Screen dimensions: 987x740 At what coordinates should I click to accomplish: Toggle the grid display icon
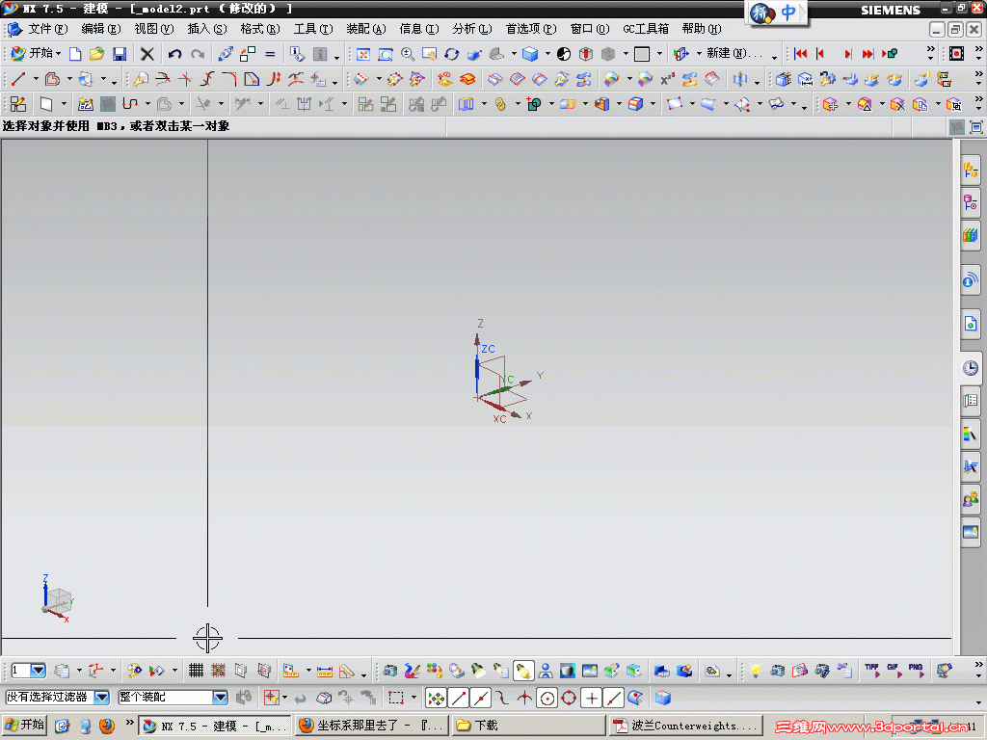196,671
